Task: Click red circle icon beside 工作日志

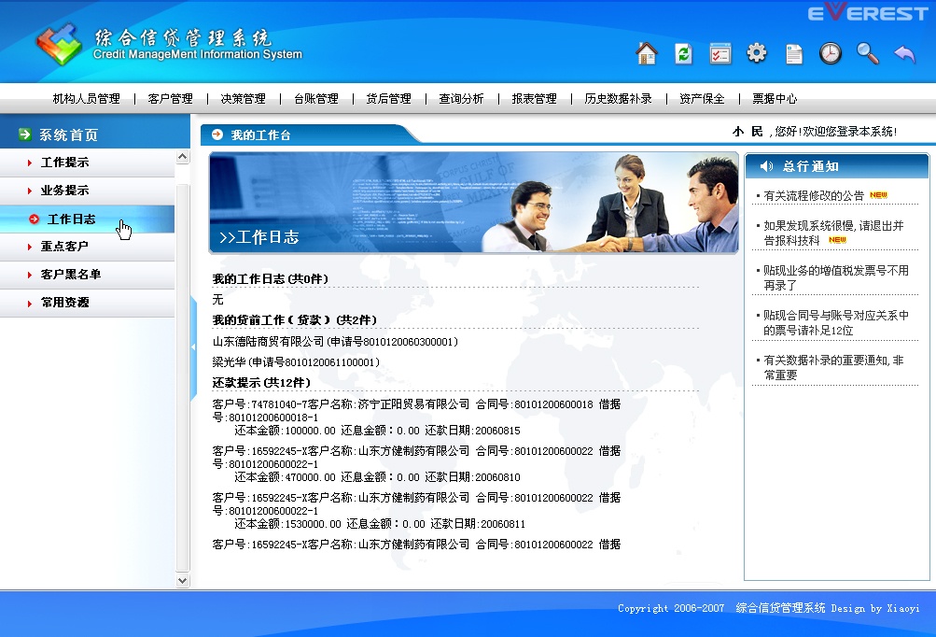Action: pos(34,219)
